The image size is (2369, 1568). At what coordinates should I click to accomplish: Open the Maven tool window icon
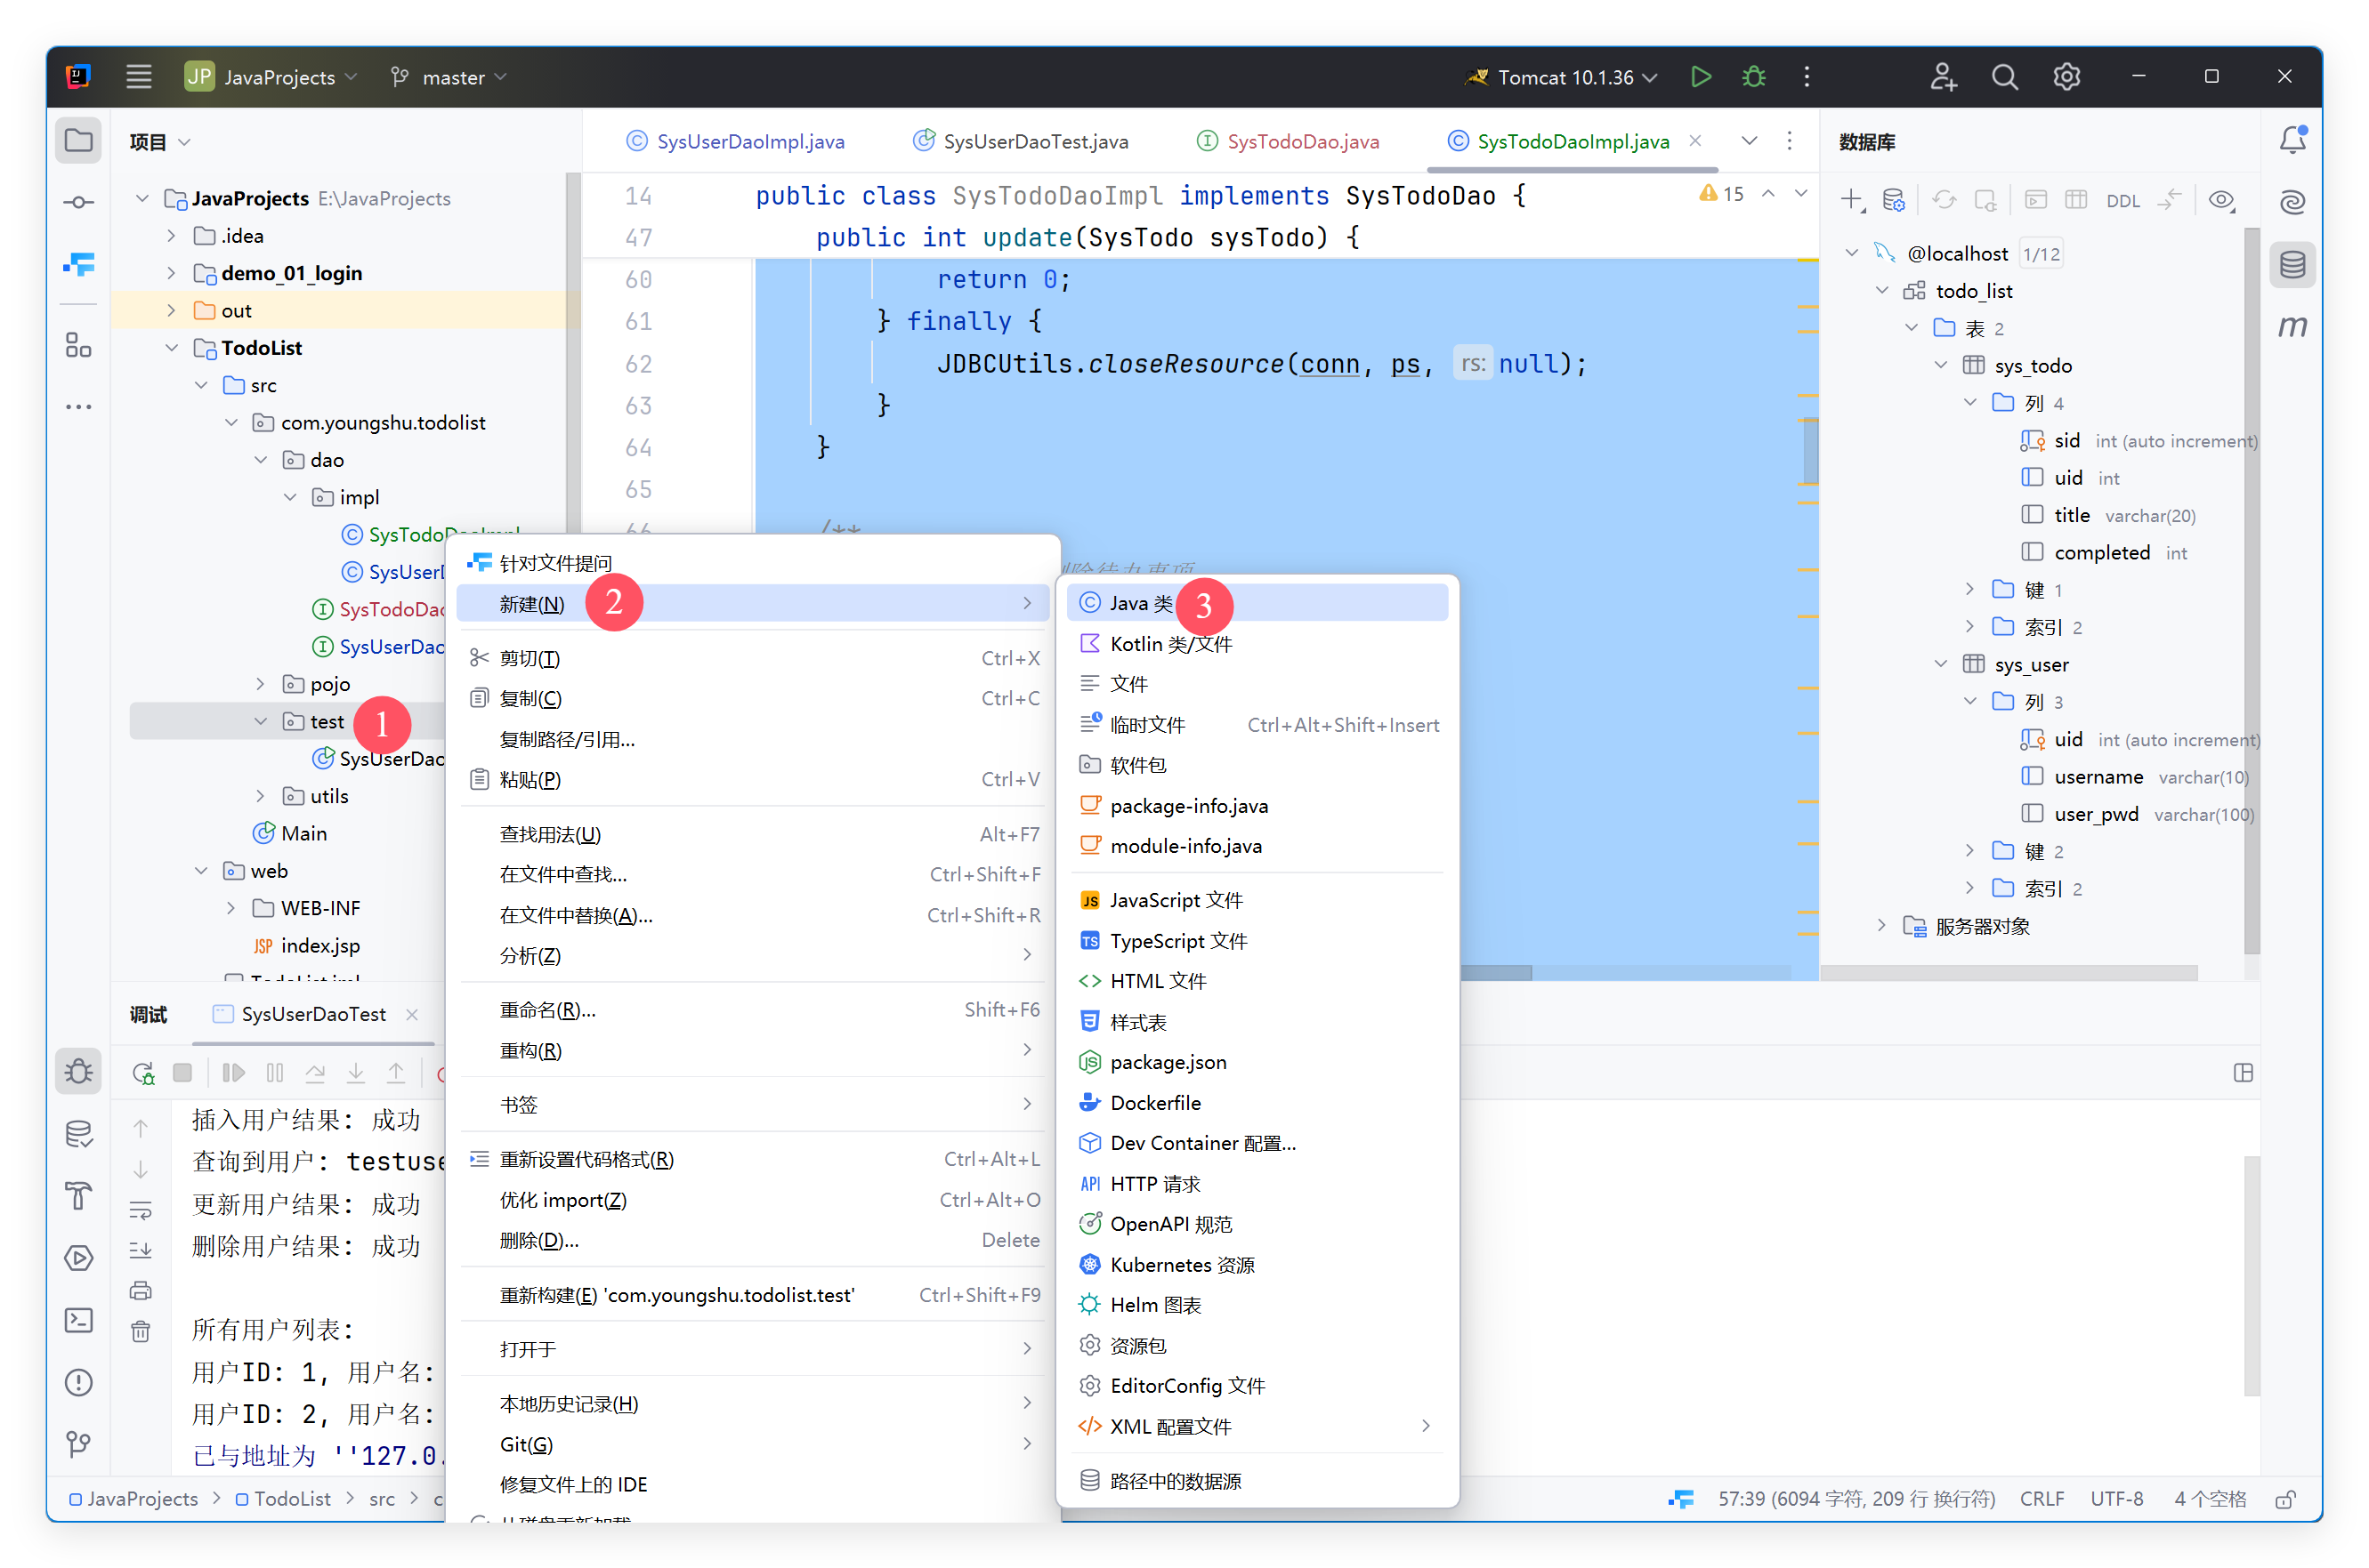coord(2292,326)
